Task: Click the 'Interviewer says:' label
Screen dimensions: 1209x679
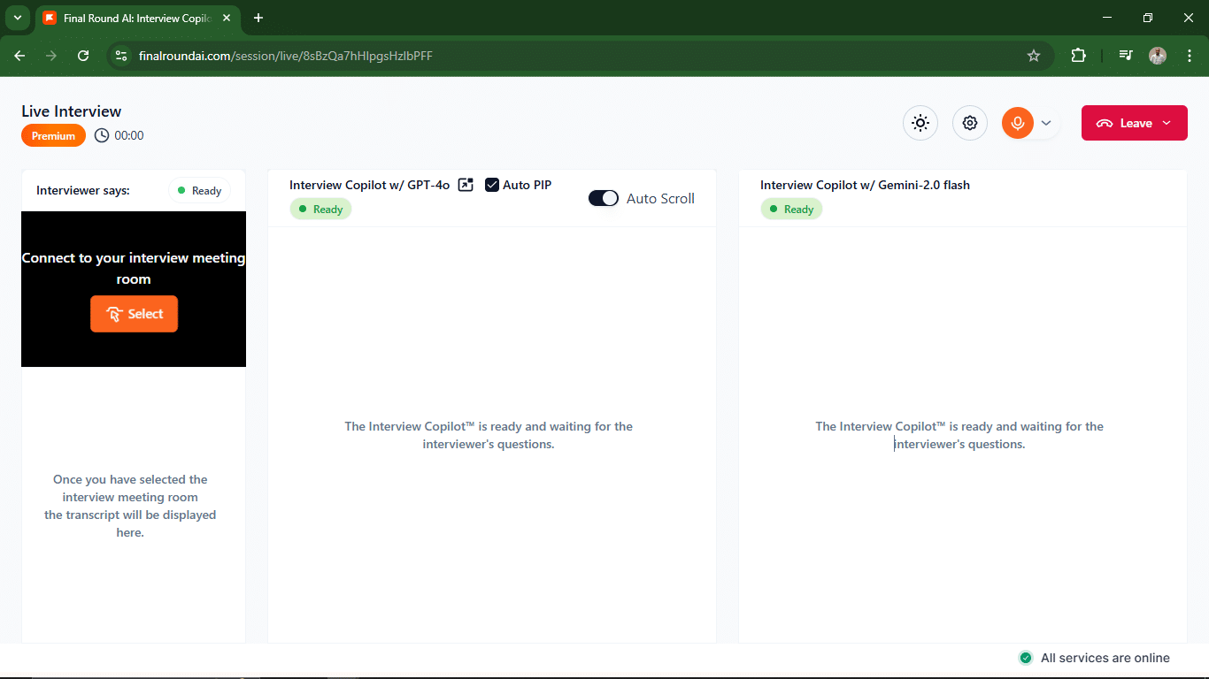Action: (x=83, y=190)
